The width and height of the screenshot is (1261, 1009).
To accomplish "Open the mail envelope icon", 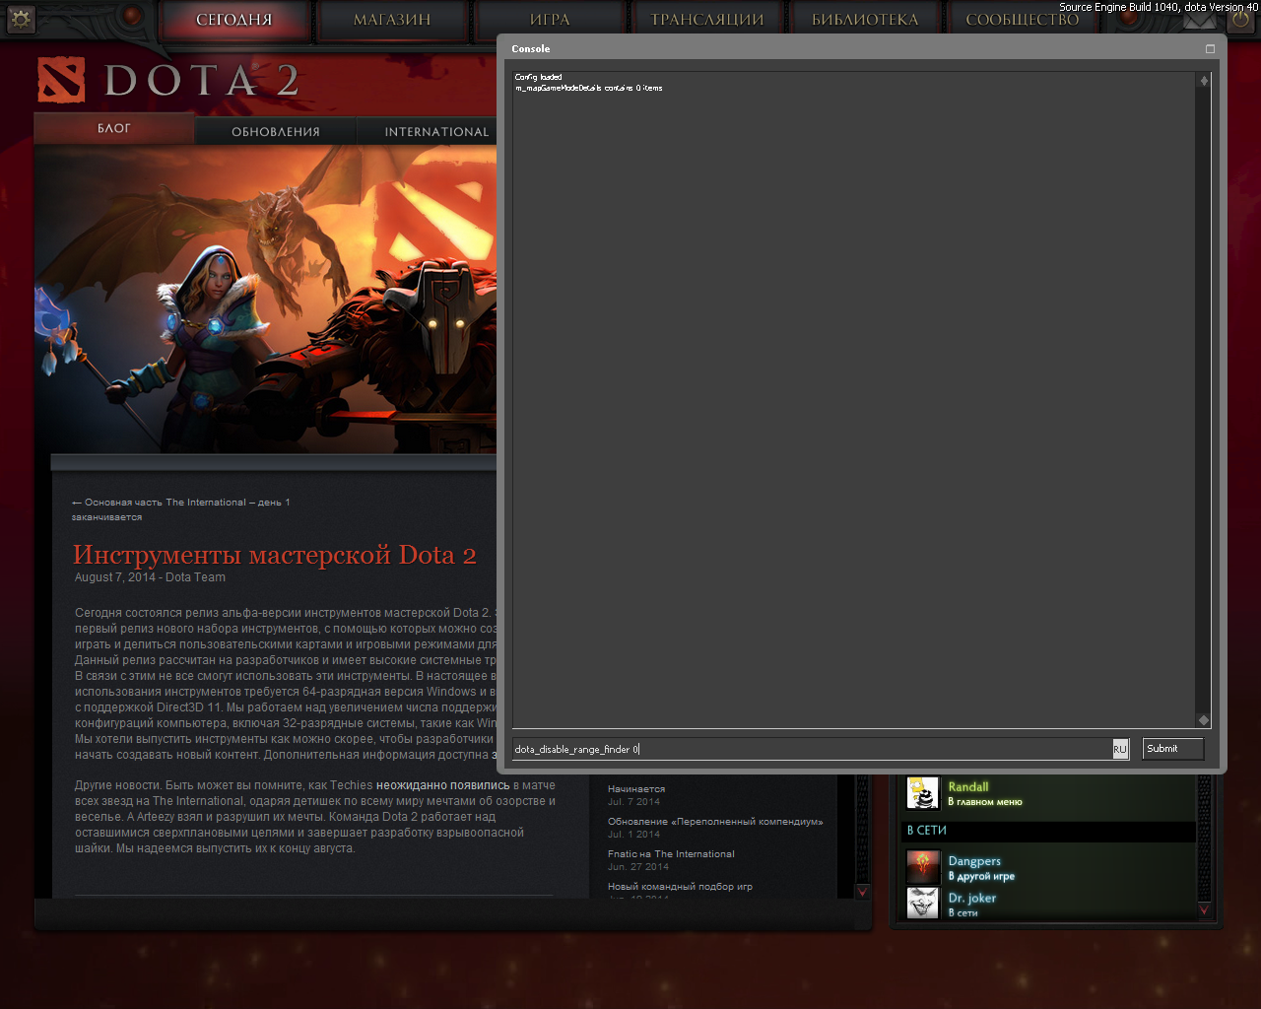I will click(x=1199, y=21).
